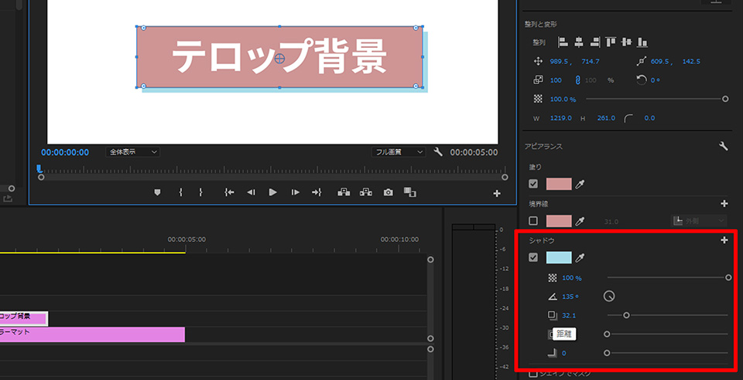The width and height of the screenshot is (743, 380).
Task: Open the 塗り fill color swatch
Action: pos(559,184)
